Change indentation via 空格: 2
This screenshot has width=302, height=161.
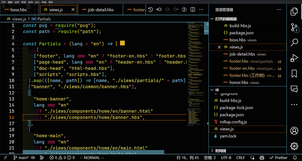(210, 158)
